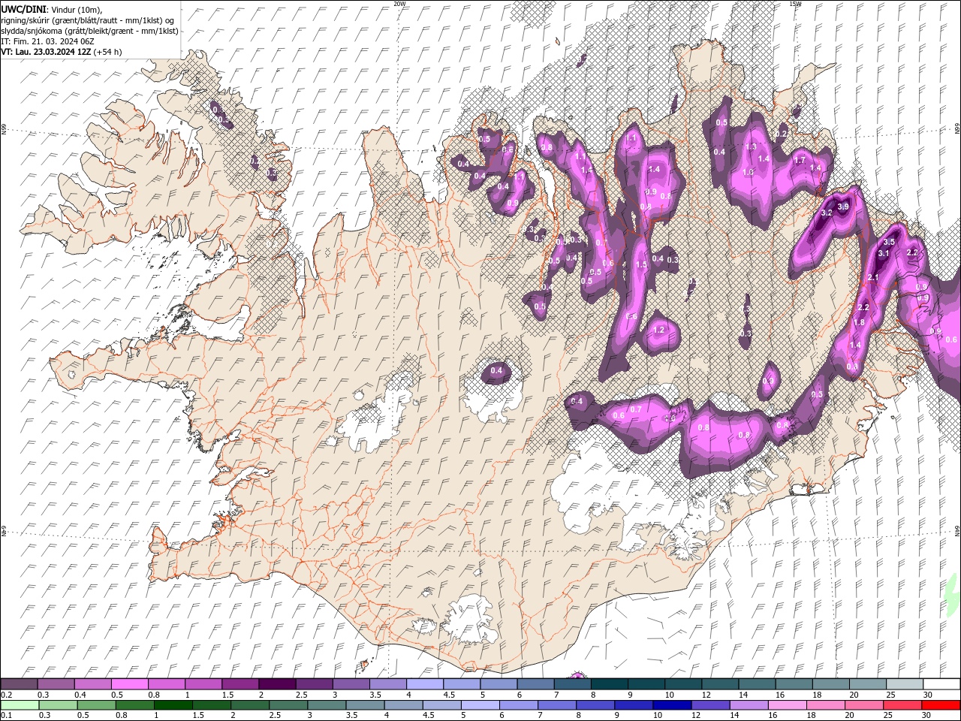The height and width of the screenshot is (721, 961).
Task: Select the '1.7' snowfall value in the northeast
Action: 800,161
